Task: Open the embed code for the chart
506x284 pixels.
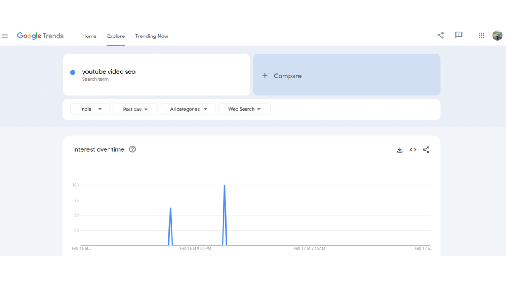Action: pyautogui.click(x=413, y=150)
